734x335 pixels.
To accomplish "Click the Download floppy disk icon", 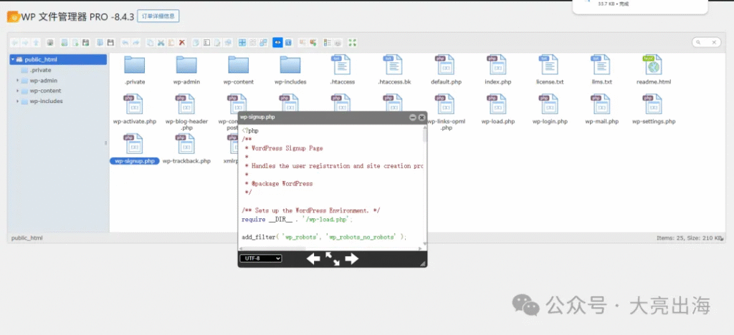I will coord(110,42).
